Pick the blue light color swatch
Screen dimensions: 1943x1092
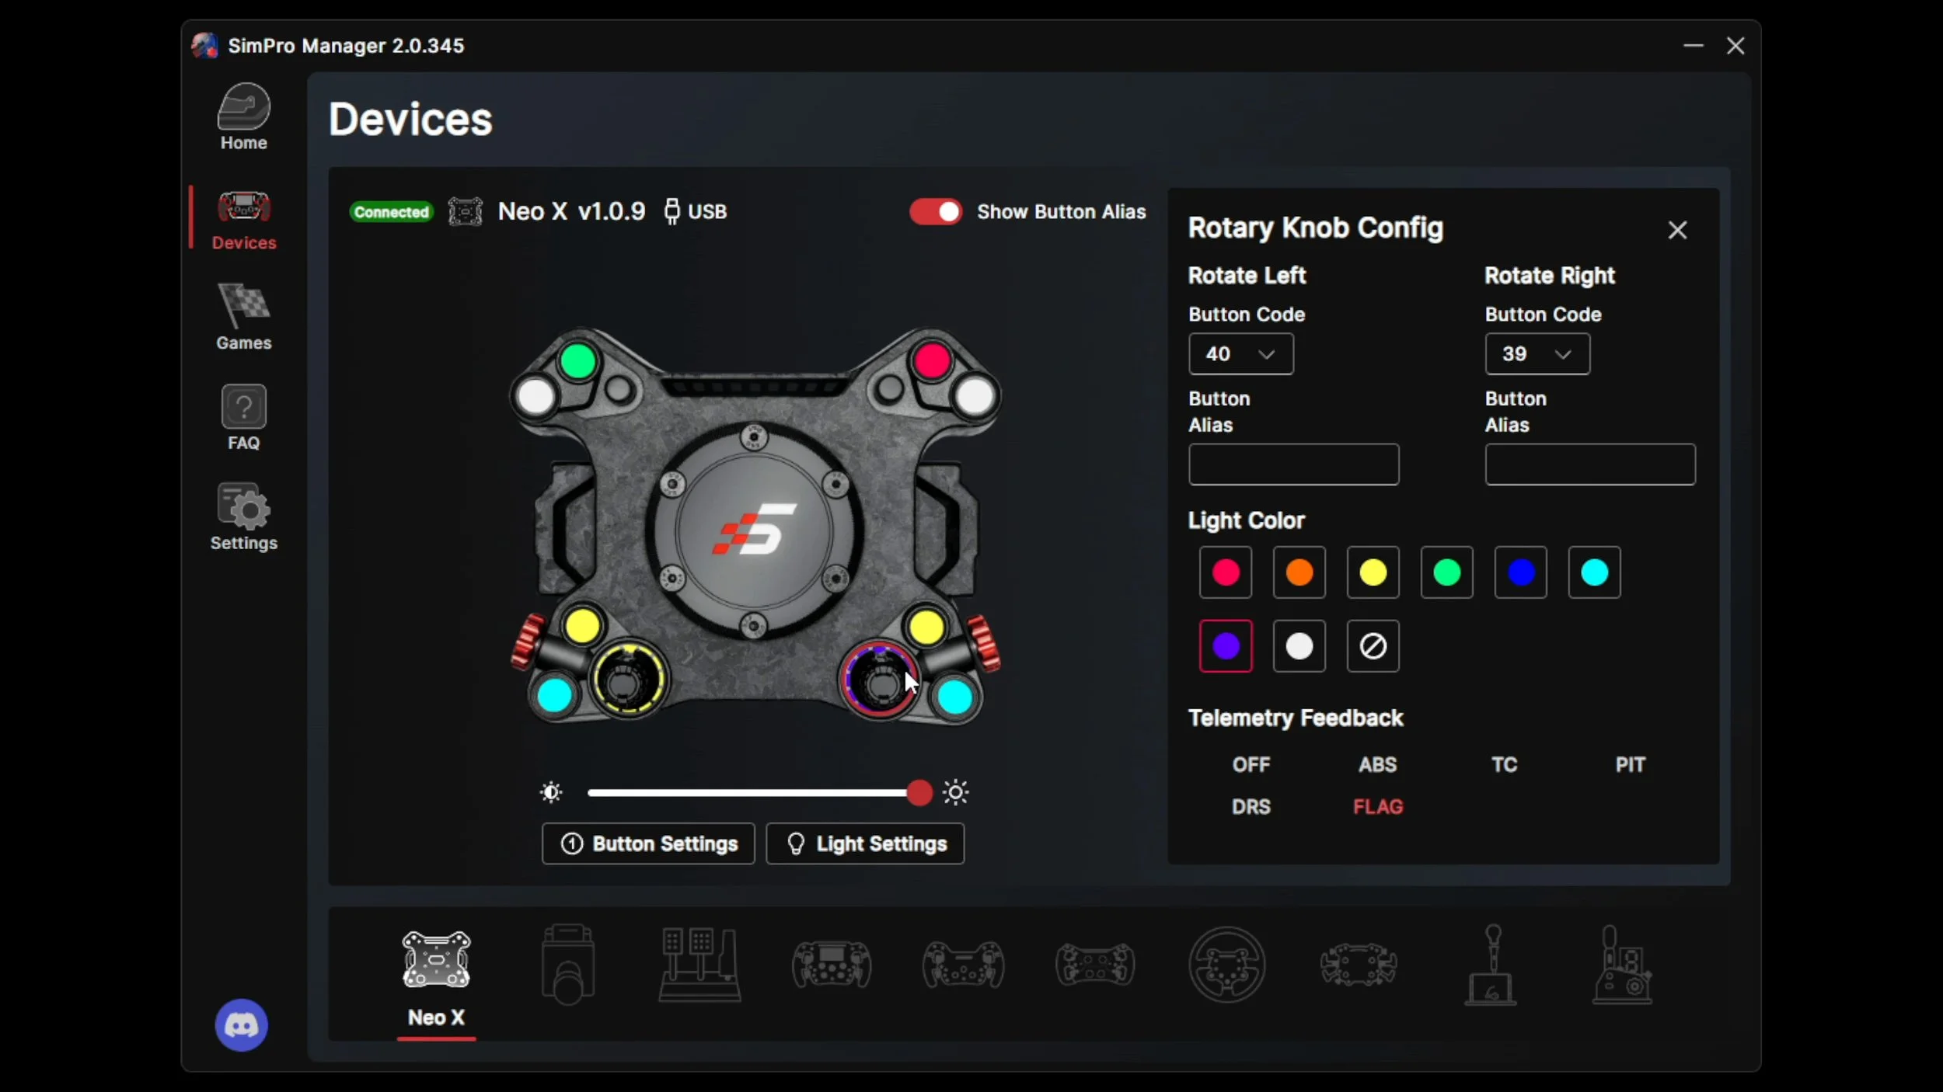click(1520, 572)
